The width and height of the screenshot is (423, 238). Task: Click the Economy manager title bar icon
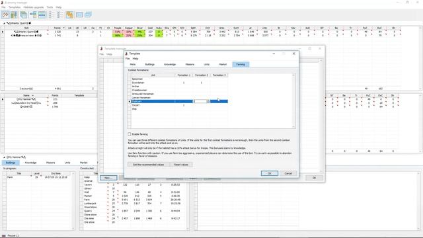point(2,3)
